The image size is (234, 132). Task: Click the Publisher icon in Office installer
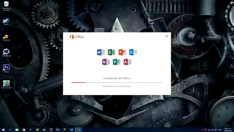[117, 62]
